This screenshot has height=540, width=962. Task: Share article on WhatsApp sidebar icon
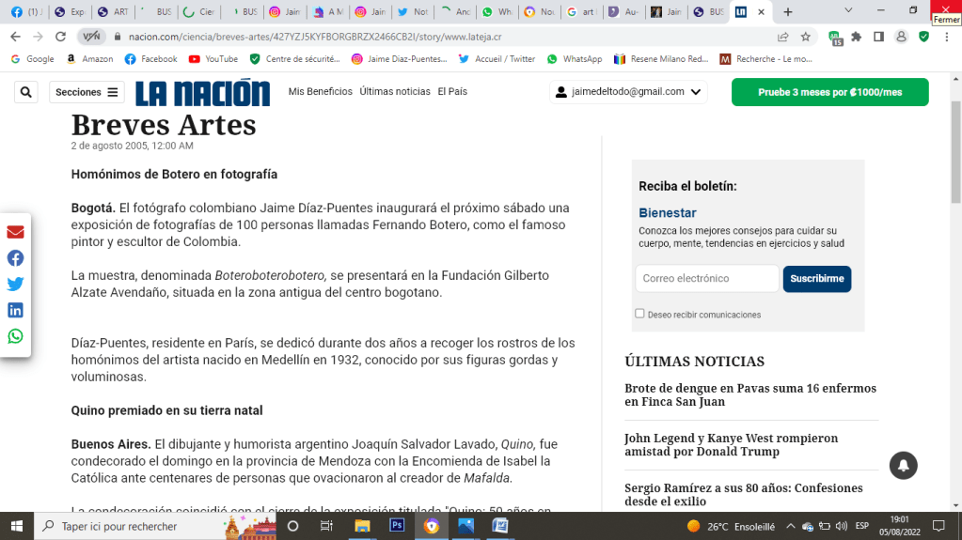coord(16,336)
